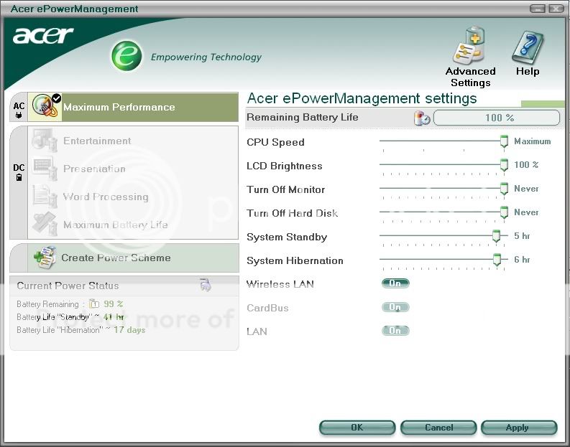Click the Presentation scheme icon

click(45, 169)
